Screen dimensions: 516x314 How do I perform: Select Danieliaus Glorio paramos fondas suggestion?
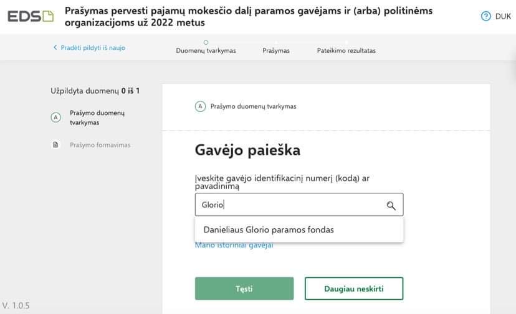point(269,229)
